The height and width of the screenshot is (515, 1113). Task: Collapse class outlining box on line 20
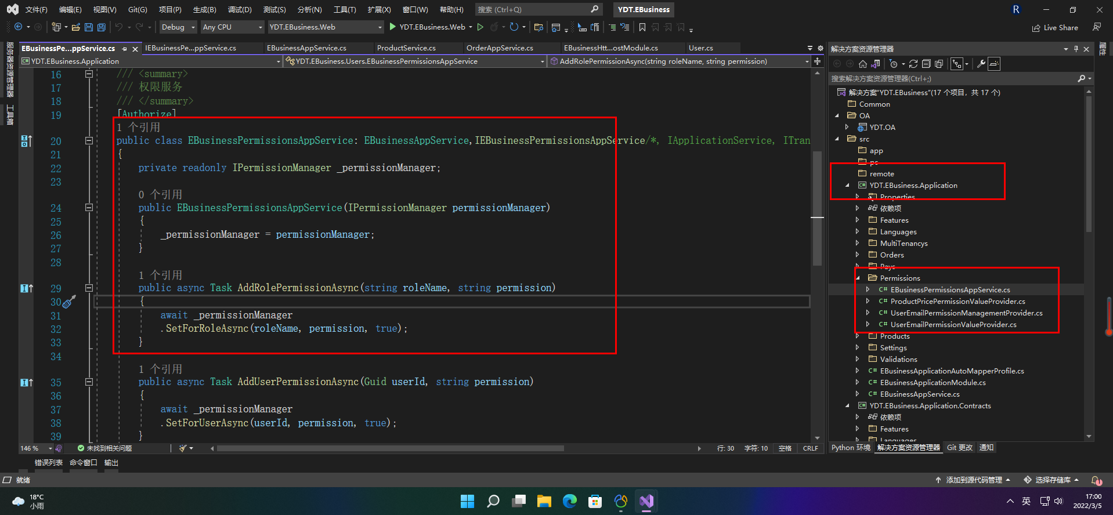(89, 140)
